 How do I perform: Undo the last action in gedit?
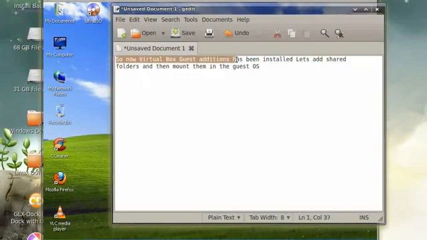click(x=236, y=33)
